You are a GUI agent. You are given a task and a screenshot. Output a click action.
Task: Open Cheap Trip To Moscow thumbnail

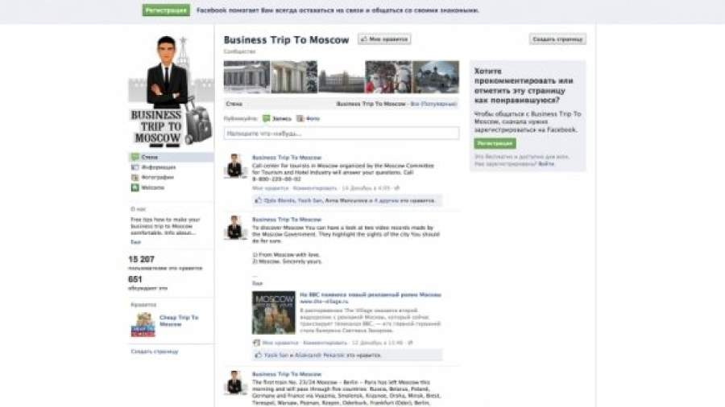point(143,325)
